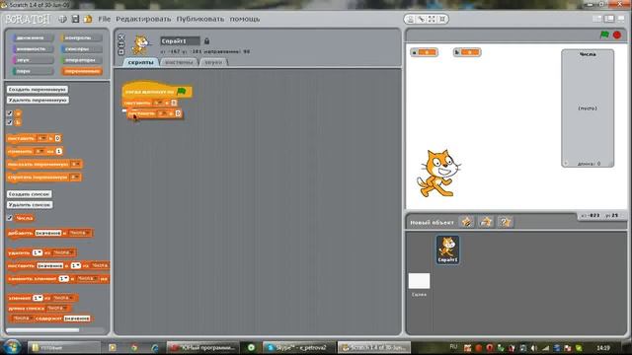Open the Windows Start orb
Viewport: 632px width, 355px height.
click(12, 347)
